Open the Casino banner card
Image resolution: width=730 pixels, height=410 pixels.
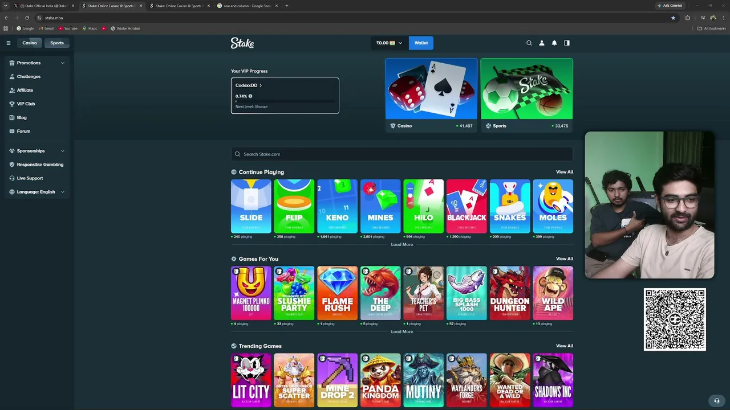pos(431,95)
